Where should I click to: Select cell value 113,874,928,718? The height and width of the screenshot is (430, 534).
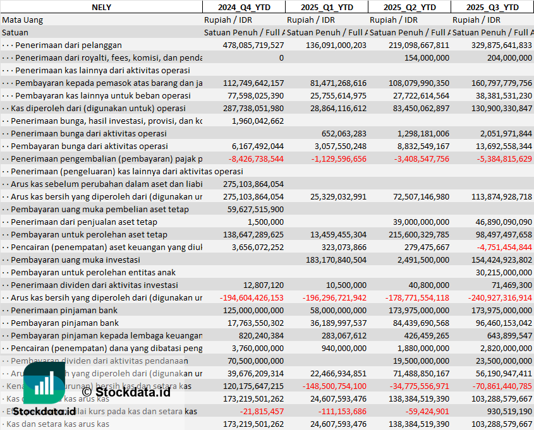[x=502, y=196]
